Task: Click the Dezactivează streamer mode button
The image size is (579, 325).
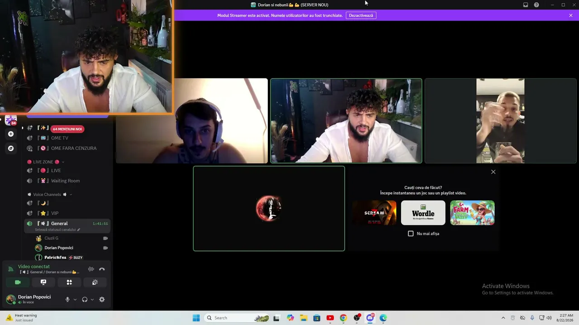Action: click(x=361, y=15)
